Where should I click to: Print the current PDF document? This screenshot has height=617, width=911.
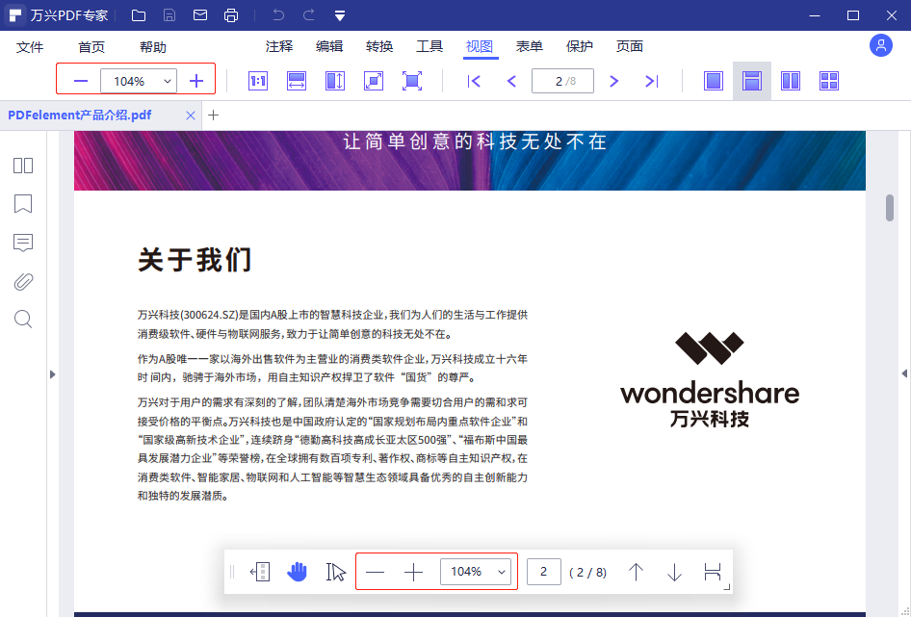pos(231,14)
